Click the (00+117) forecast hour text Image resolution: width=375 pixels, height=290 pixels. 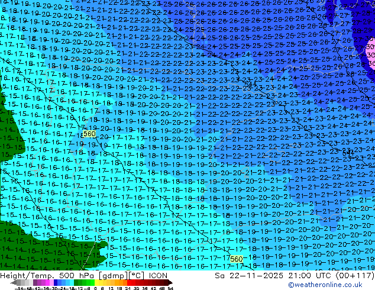click(355, 276)
